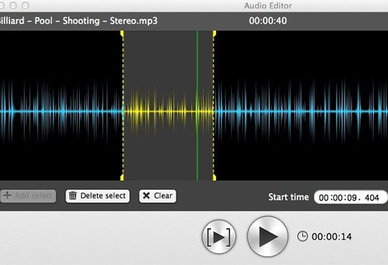Click the Audio Editor window title
Screen dimensions: 388x265
[x=268, y=6]
